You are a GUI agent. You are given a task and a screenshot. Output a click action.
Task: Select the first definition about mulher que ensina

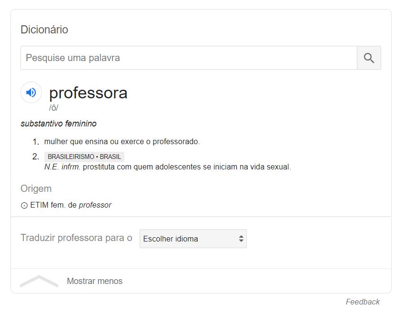122,142
